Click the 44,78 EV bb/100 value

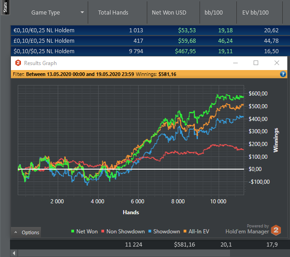pyautogui.click(x=271, y=40)
